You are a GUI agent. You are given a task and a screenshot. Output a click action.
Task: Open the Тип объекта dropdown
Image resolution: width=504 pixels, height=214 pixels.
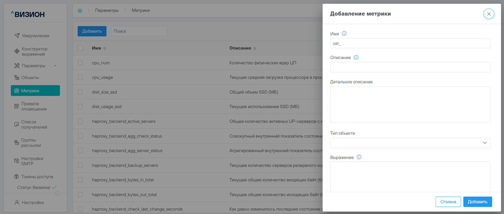coord(410,143)
